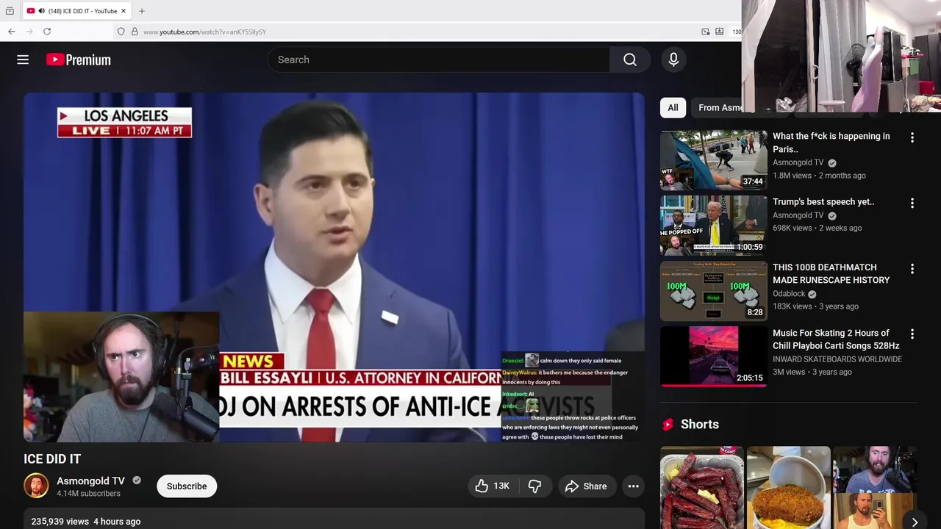Viewport: 941px width, 529px height.
Task: Show next Shorts with arrow button
Action: [x=915, y=522]
